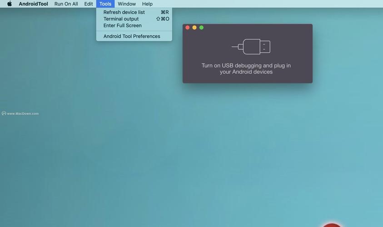Screen dimensions: 383x227
Task: Choose Refresh device list
Action: pos(134,12)
